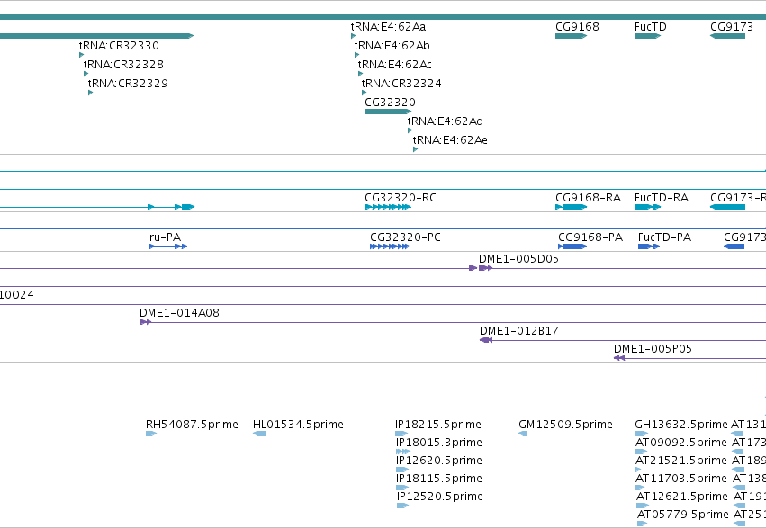Viewport: 766px width, 528px height.
Task: Click the CG32320-RC label text
Action: [400, 198]
